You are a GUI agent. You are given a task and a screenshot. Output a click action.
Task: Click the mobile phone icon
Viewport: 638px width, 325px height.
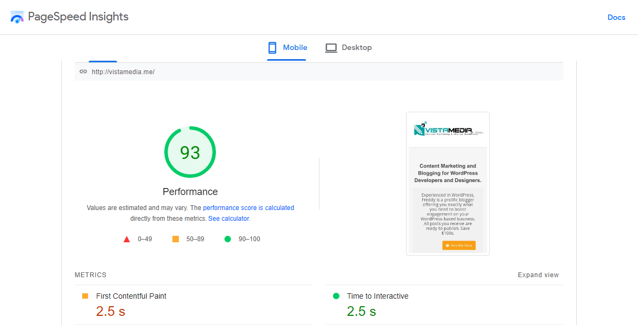(x=272, y=48)
